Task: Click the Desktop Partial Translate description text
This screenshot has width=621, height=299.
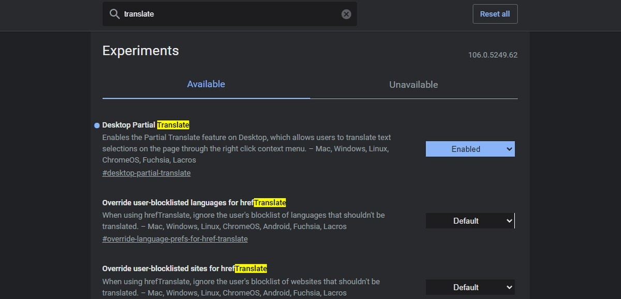Action: (246, 148)
